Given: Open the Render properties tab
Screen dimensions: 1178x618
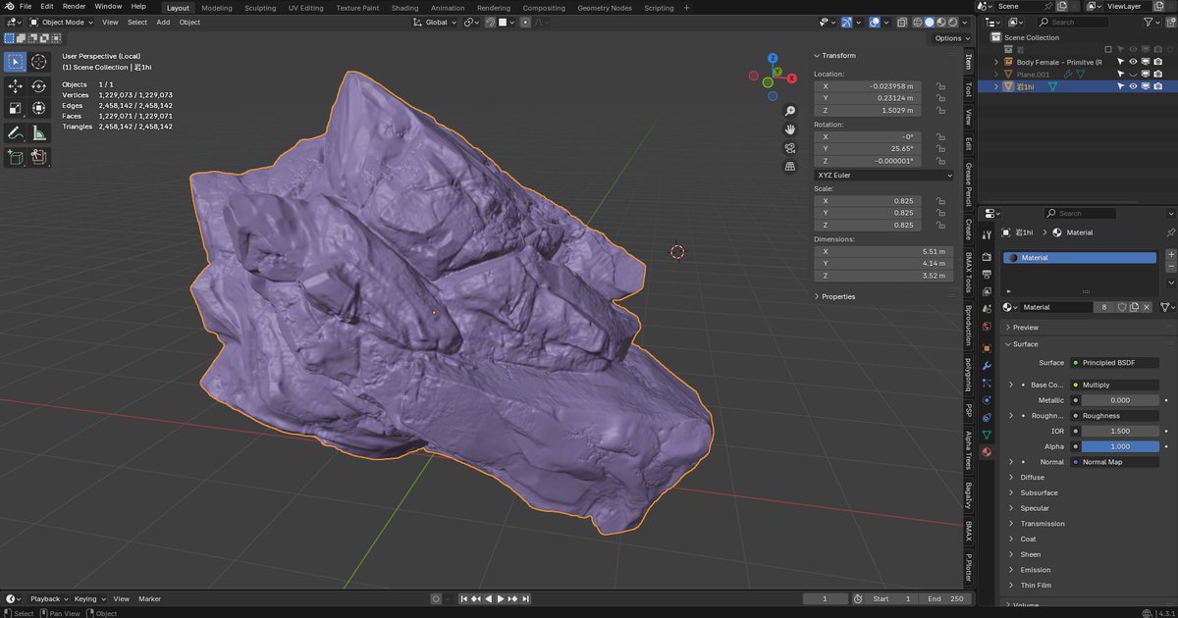Looking at the screenshot, I should click(987, 257).
